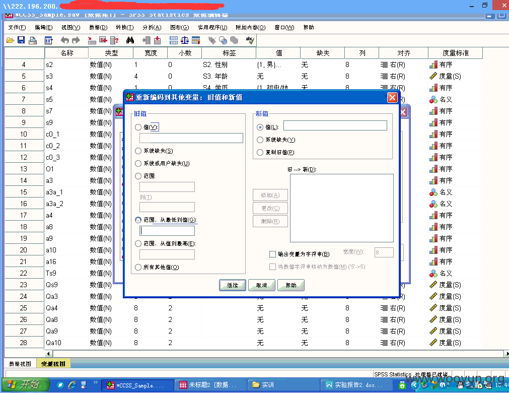The width and height of the screenshot is (509, 393).
Task: Check 输出变量为字符串(B) checkbox
Action: (273, 254)
